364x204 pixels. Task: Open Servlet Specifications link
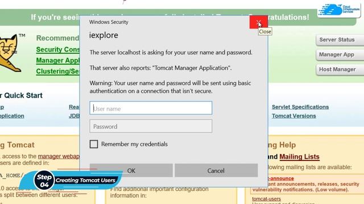[x=300, y=107]
